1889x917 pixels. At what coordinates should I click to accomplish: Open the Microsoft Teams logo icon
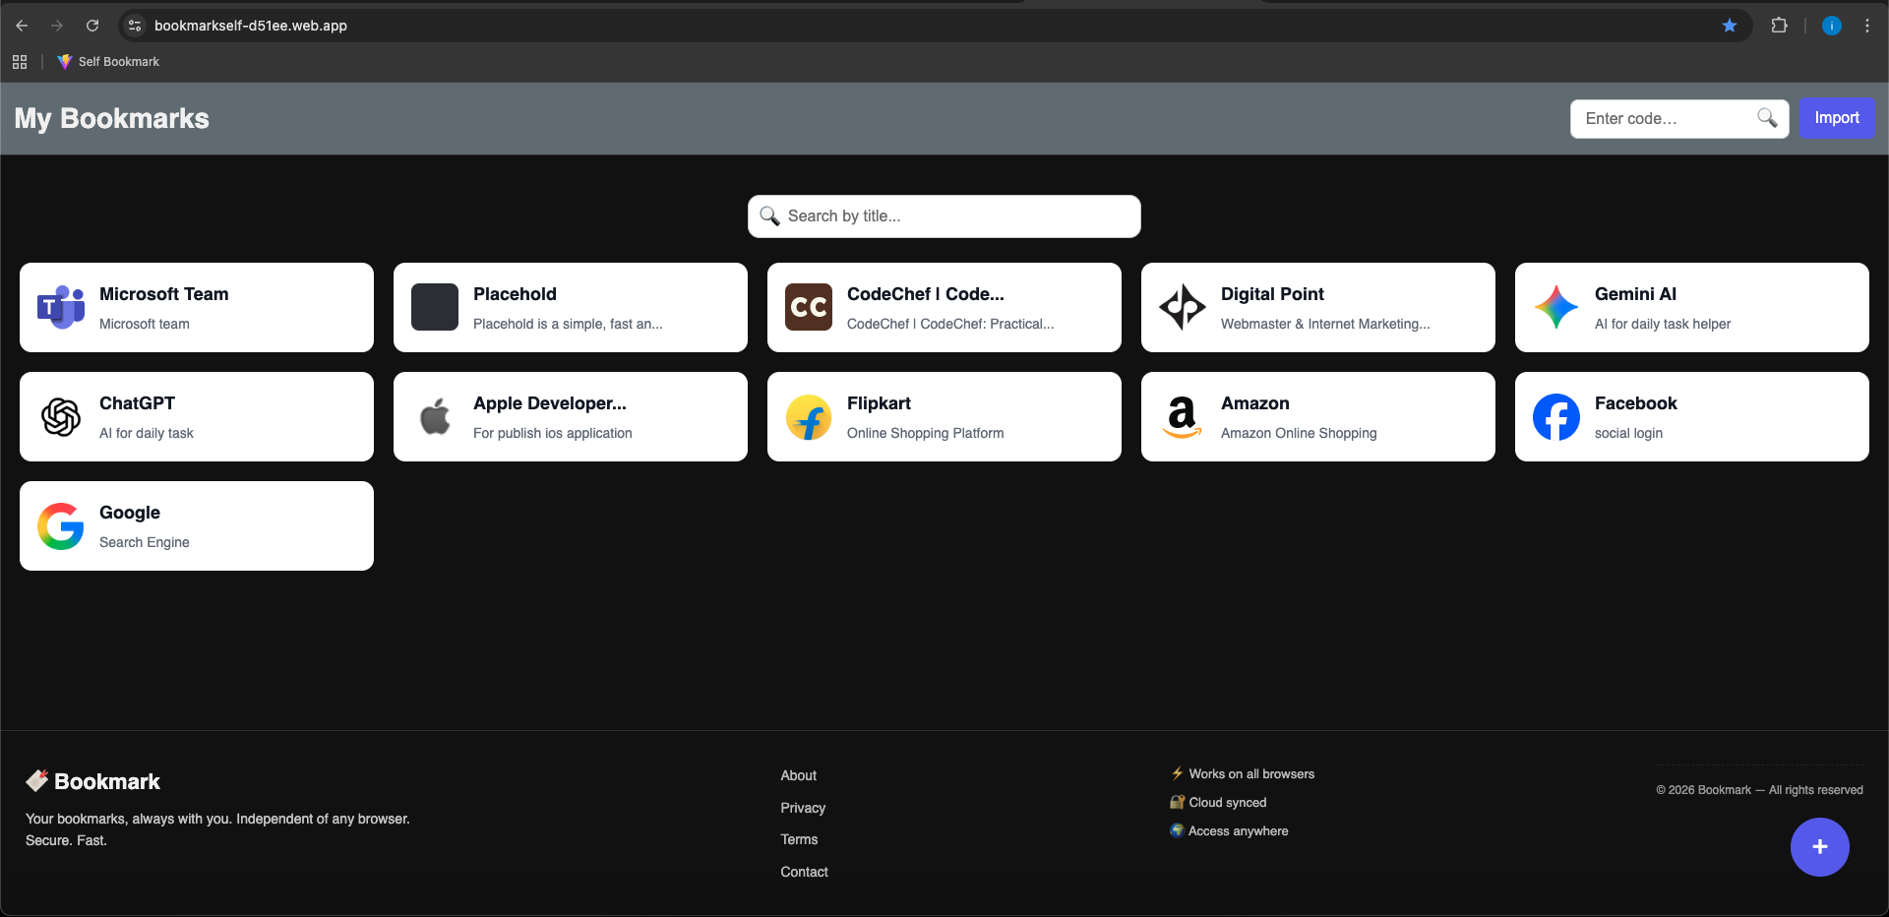click(x=61, y=307)
